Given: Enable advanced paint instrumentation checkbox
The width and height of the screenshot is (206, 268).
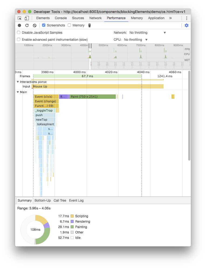Looking at the screenshot, I should 19,39.
